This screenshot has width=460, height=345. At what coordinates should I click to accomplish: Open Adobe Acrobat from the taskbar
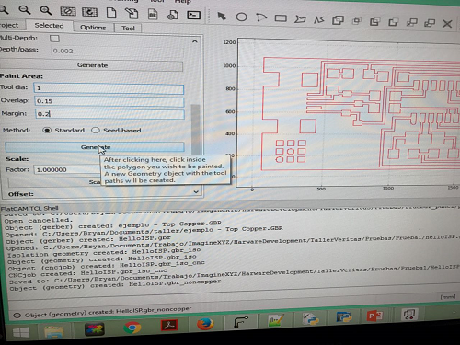pyautogui.click(x=169, y=326)
